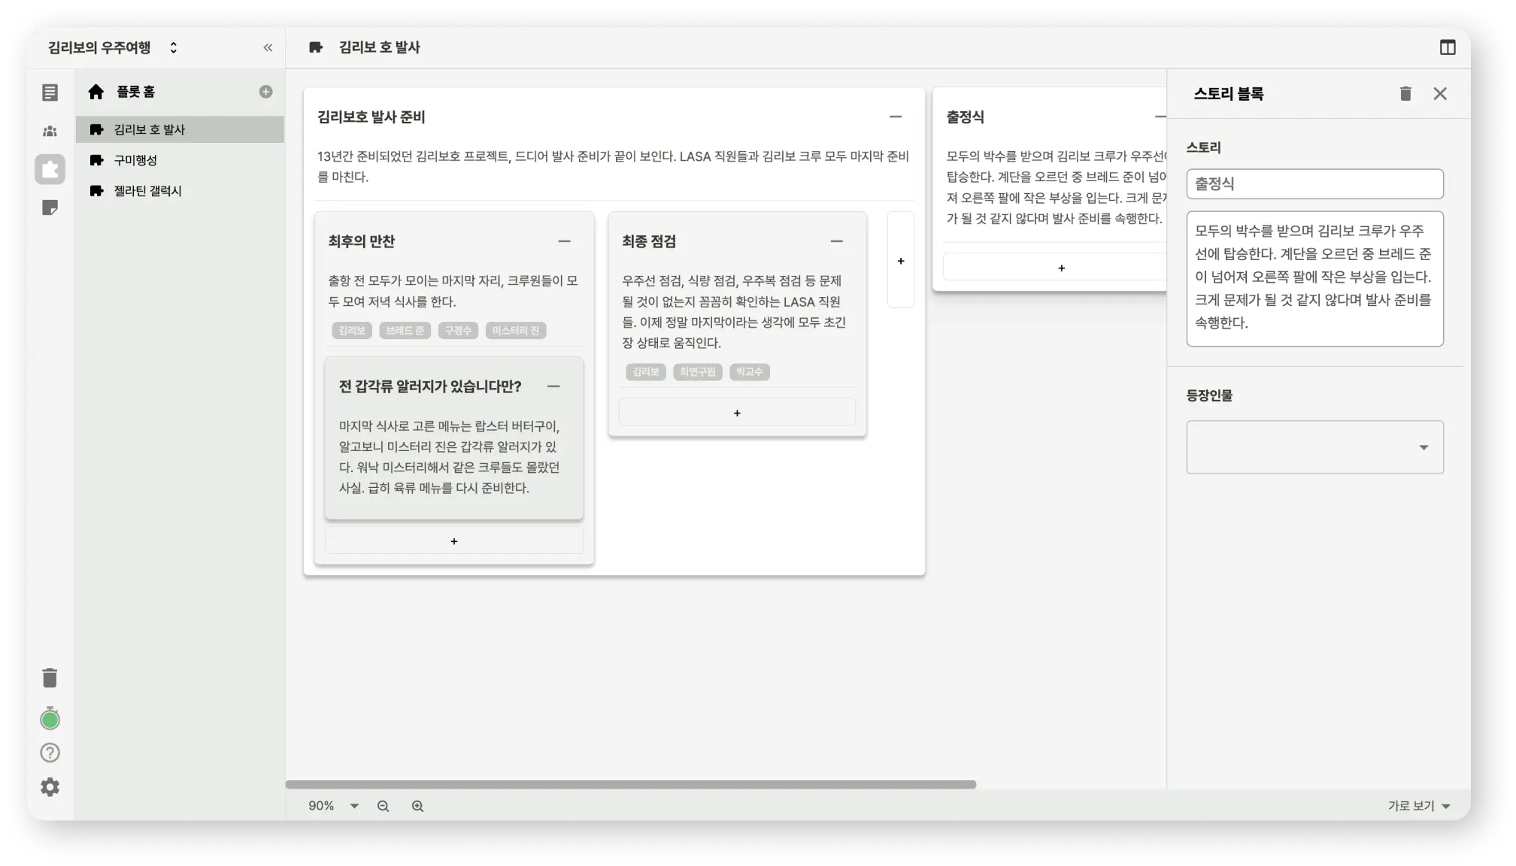Click the 김리보 호 발사 page title
1516x866 pixels.
380,47
